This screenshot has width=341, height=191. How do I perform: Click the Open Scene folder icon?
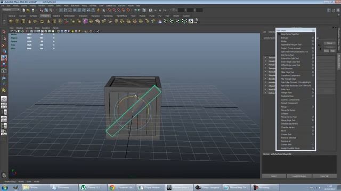[x=28, y=10]
